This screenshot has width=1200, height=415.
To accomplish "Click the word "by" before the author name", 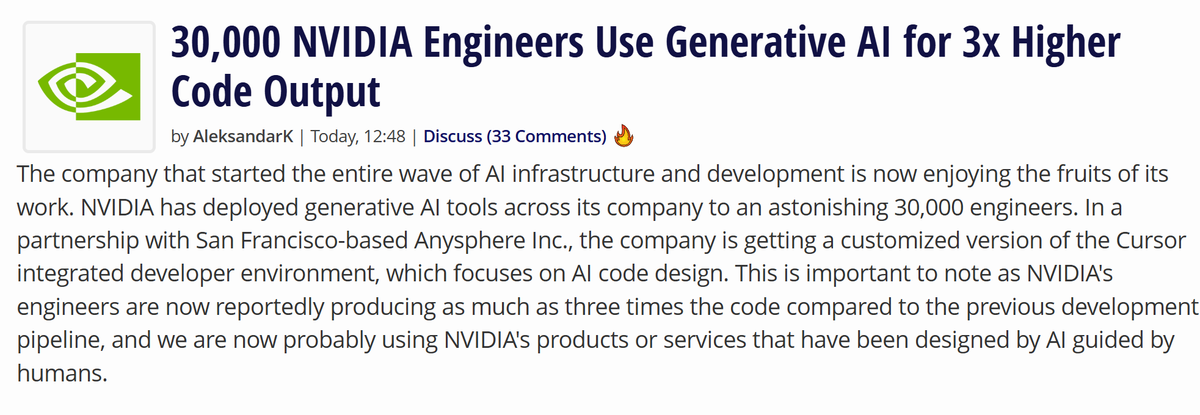I will 180,136.
